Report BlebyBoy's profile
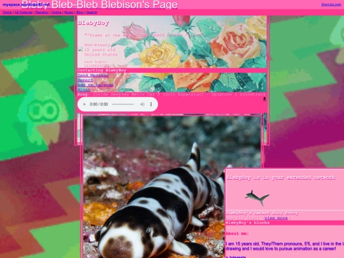This screenshot has height=258, width=344. (x=85, y=80)
